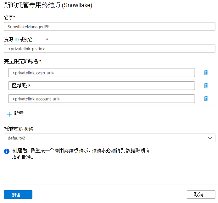The image size is (218, 203).
Task: Click the 创建 button
Action: point(18,194)
